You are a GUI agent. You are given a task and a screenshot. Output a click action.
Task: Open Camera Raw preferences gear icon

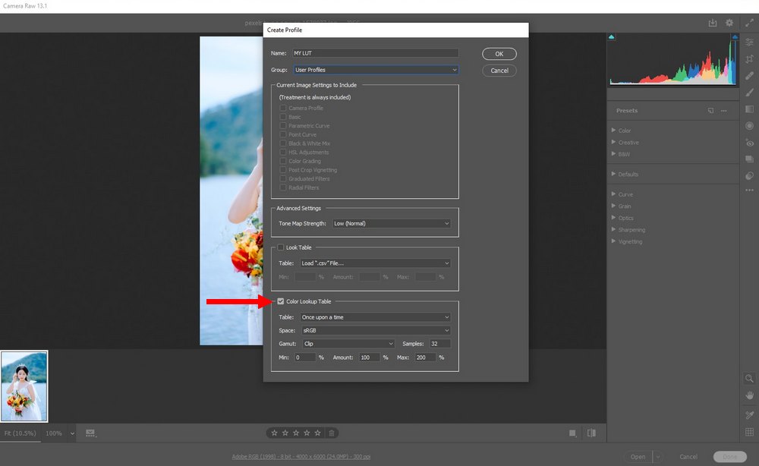(729, 23)
